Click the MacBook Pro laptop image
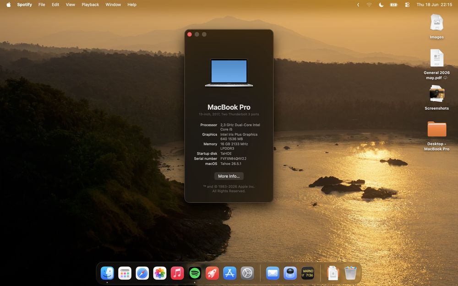The height and width of the screenshot is (286, 458). pyautogui.click(x=229, y=73)
